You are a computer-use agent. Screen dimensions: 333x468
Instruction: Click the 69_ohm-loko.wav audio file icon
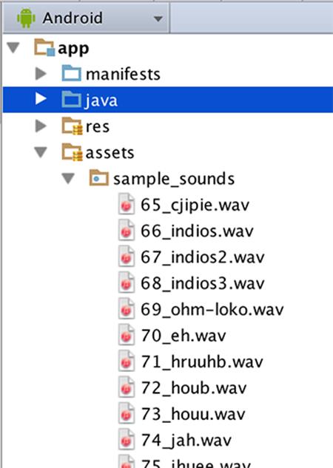[x=126, y=309]
